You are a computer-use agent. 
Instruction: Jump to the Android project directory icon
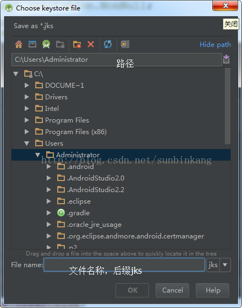(x=46, y=44)
